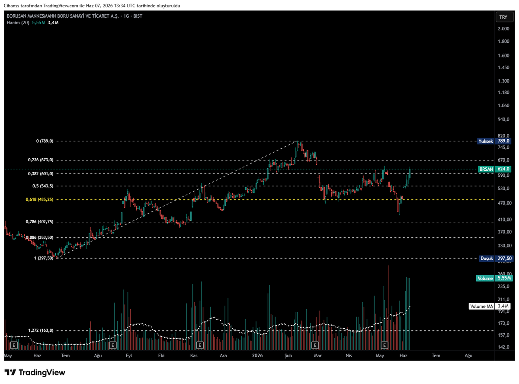
Task: Click the 142,0 price axis value
Action: [x=503, y=347]
